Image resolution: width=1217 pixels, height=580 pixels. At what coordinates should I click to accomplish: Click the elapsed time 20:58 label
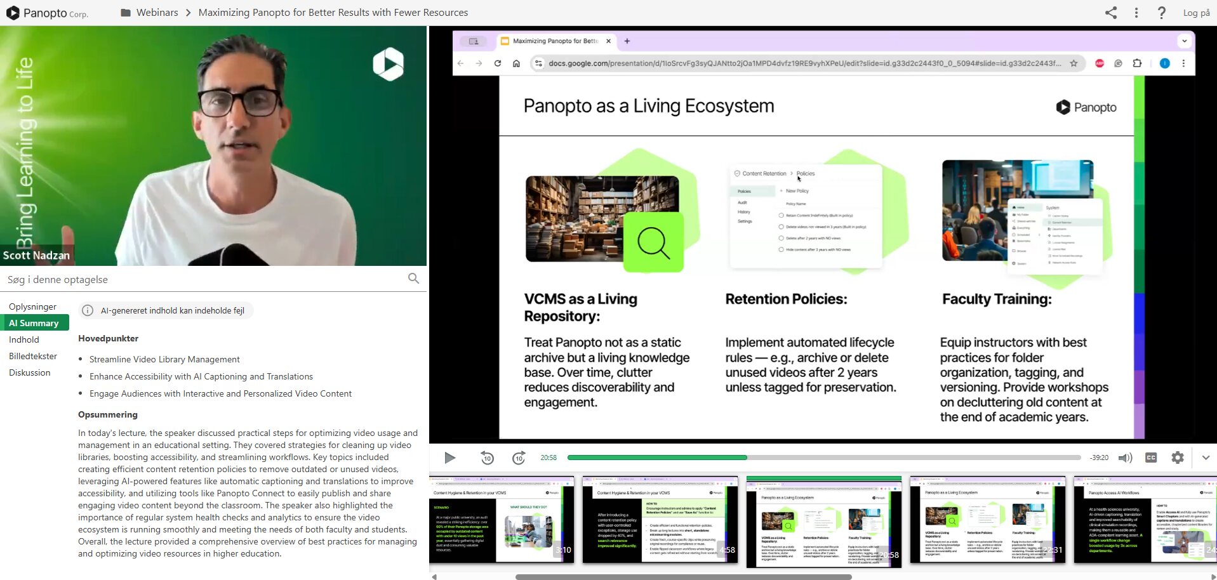pyautogui.click(x=549, y=458)
